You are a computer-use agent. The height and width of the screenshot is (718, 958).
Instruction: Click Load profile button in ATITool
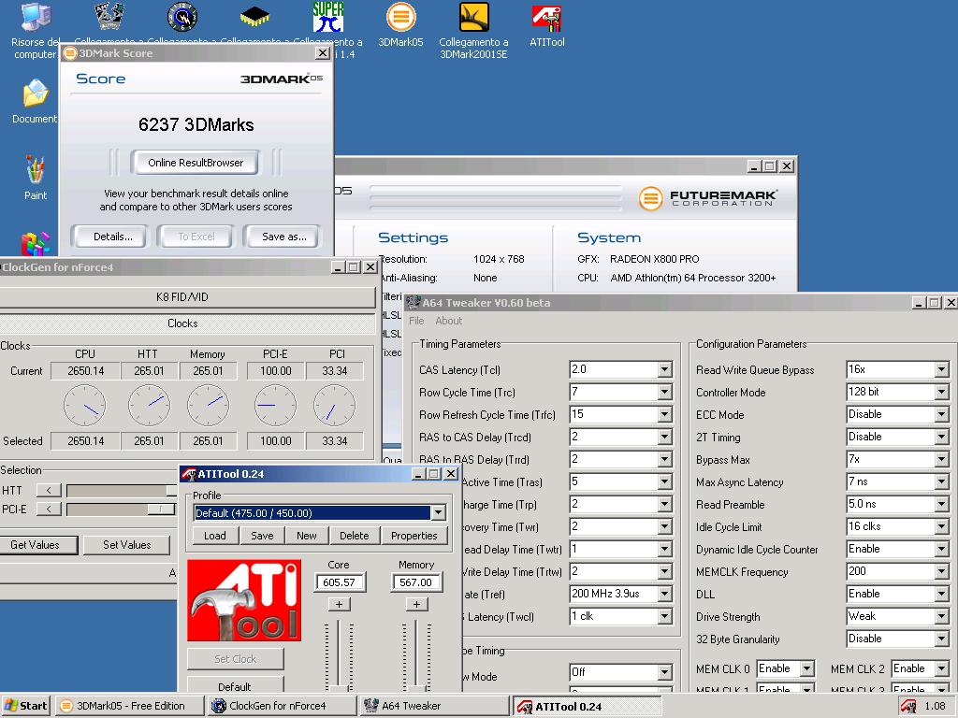click(215, 536)
